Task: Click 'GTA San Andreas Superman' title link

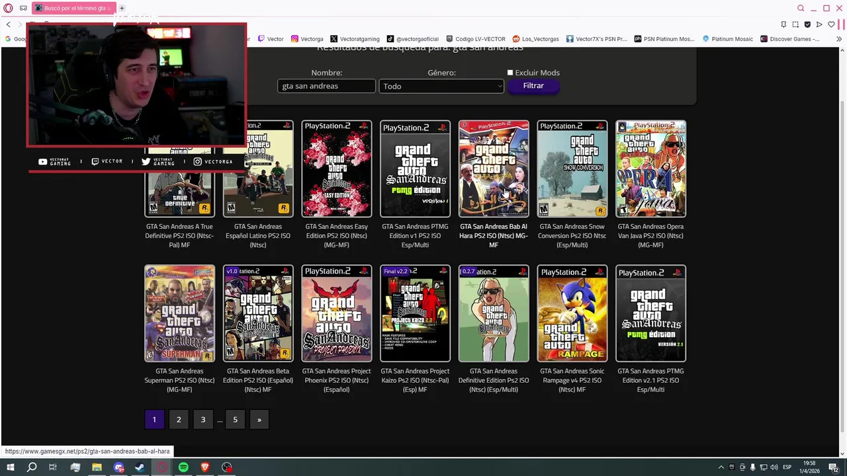Action: [x=179, y=380]
